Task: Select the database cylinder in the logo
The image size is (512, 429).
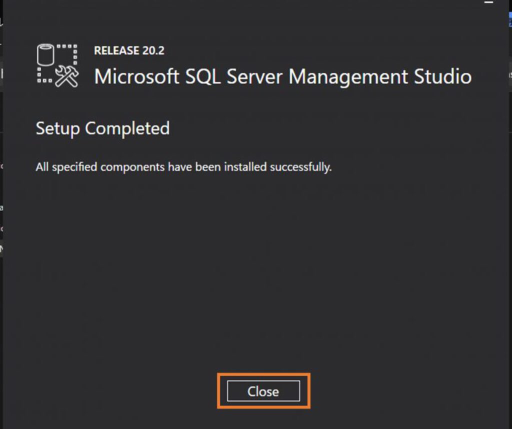Action: pyautogui.click(x=45, y=55)
